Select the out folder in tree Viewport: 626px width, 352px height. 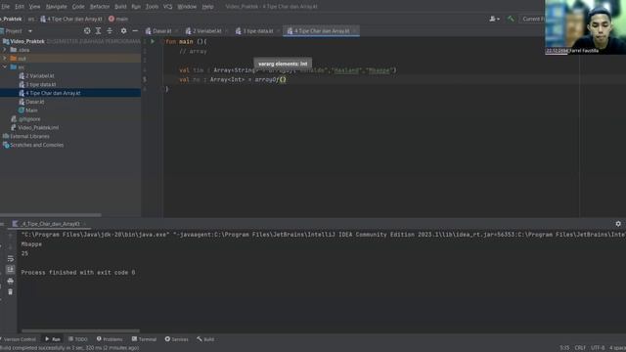point(70,59)
